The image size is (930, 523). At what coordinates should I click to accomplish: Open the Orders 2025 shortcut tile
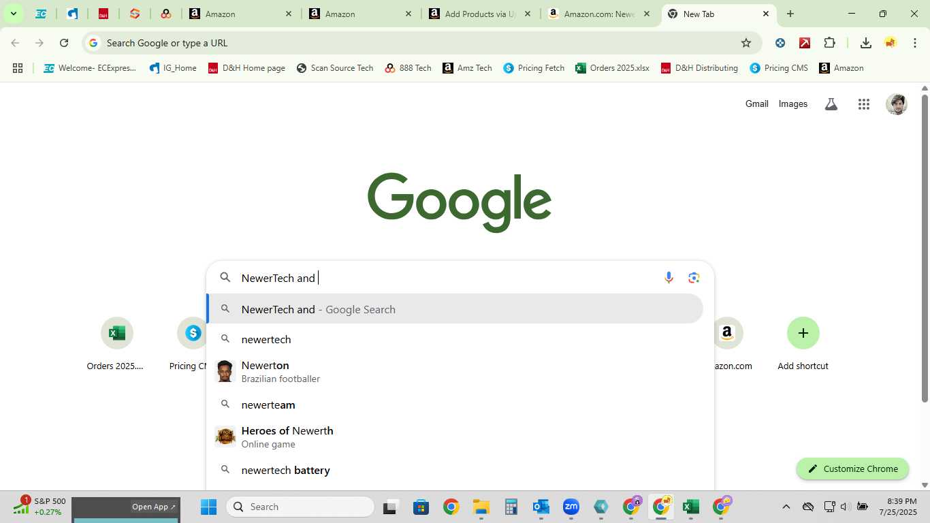click(x=116, y=345)
